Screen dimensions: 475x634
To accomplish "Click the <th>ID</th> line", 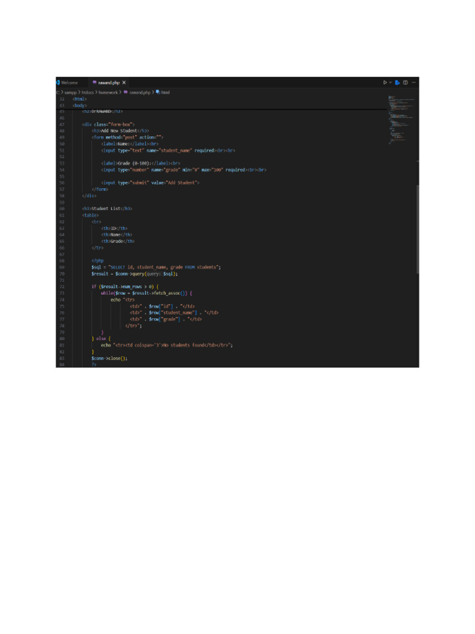I will [114, 228].
